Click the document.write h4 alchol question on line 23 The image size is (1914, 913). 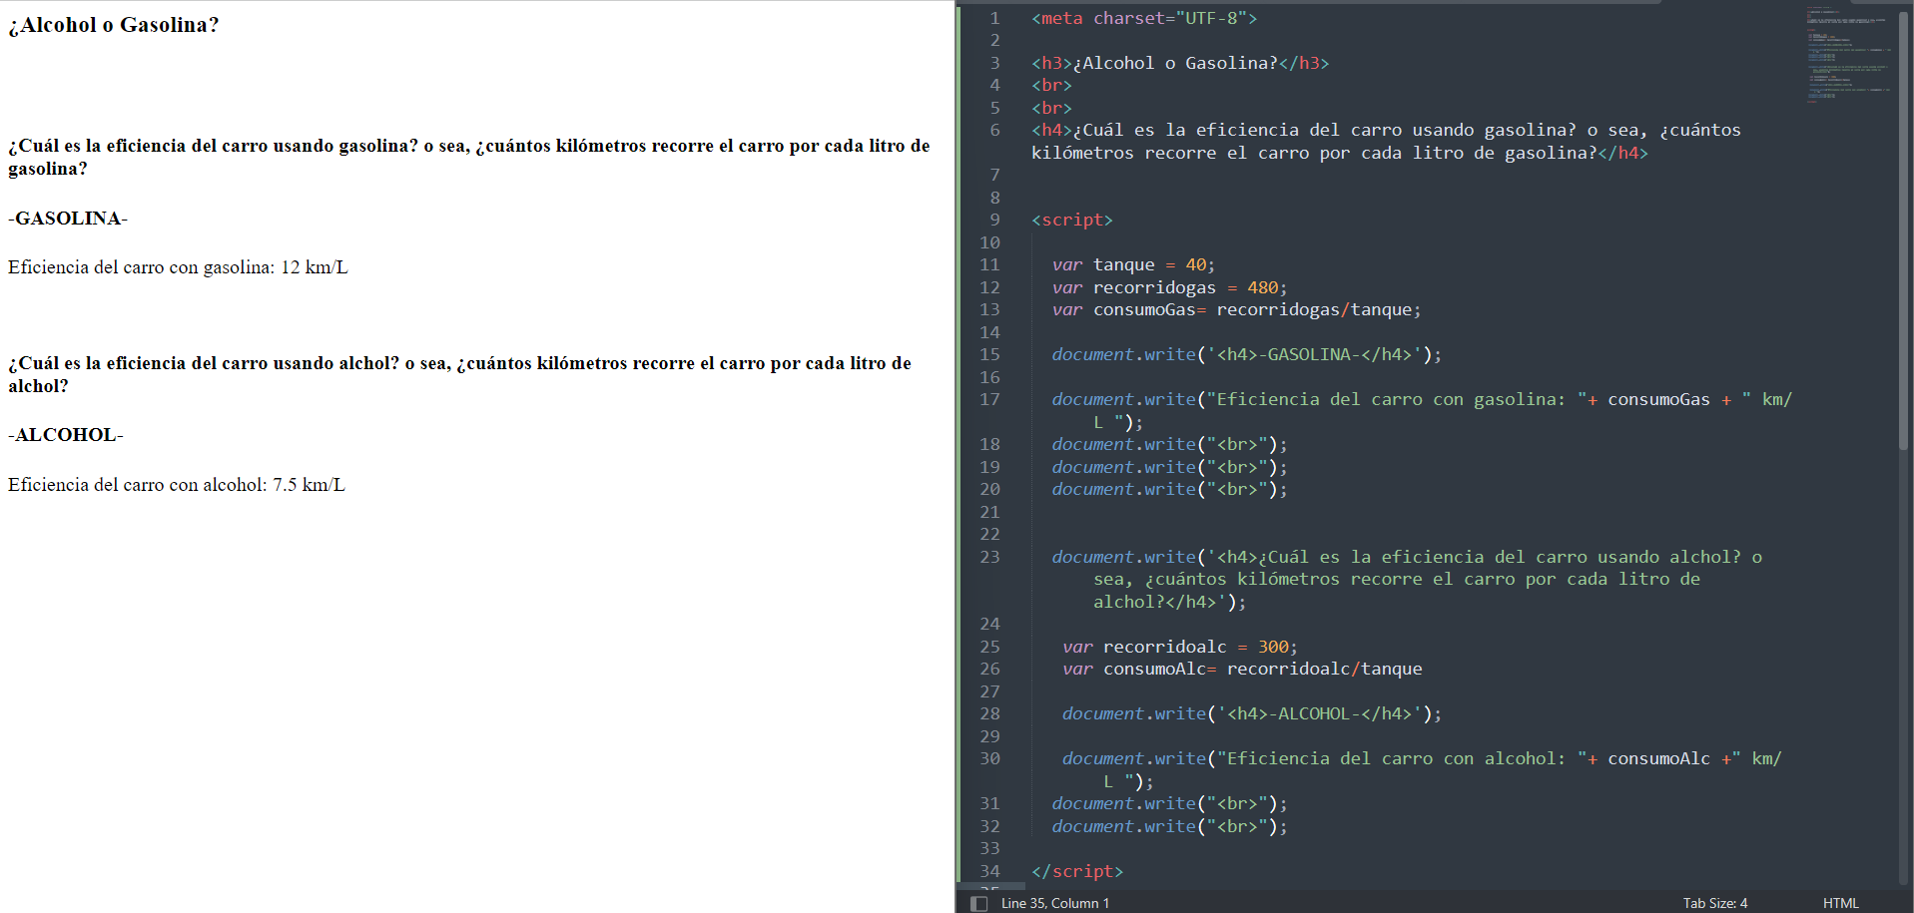tap(1407, 579)
